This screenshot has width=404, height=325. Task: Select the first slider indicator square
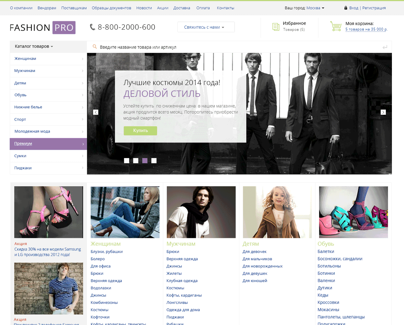click(x=127, y=160)
